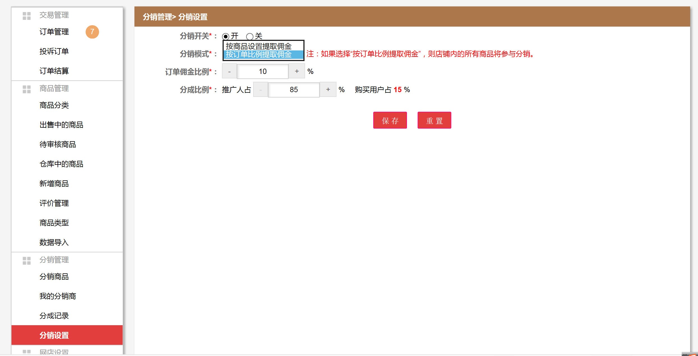Go to 我的分销商 page
Screen dimensions: 698x356
pos(58,296)
